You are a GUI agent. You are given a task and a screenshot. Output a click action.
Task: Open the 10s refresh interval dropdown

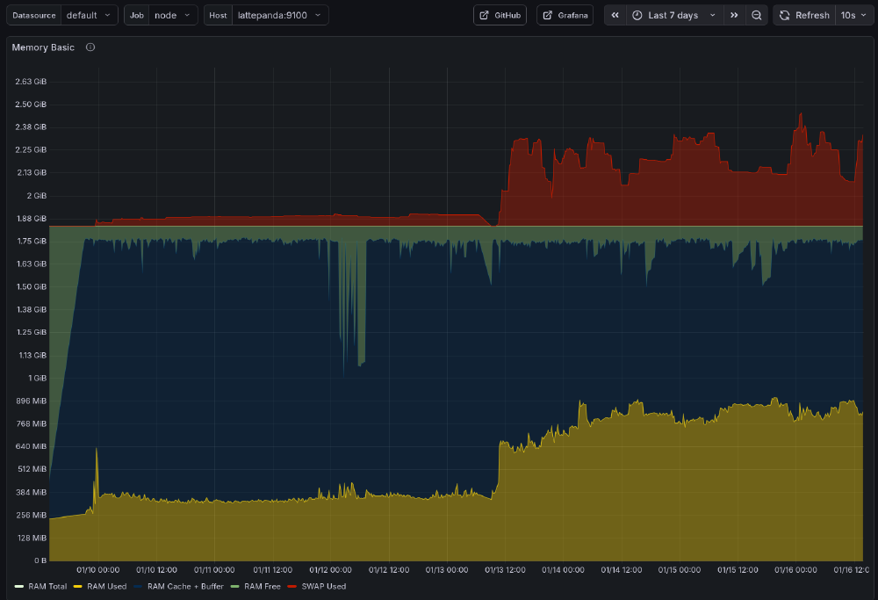[x=853, y=15]
